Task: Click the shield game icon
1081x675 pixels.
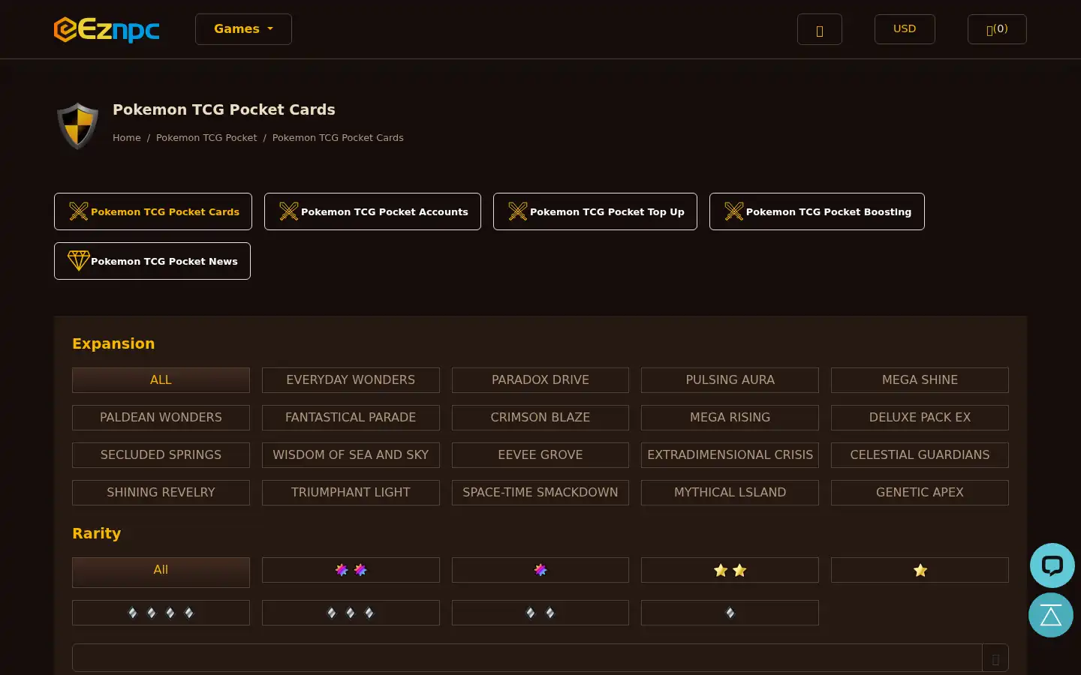Action: (x=77, y=126)
